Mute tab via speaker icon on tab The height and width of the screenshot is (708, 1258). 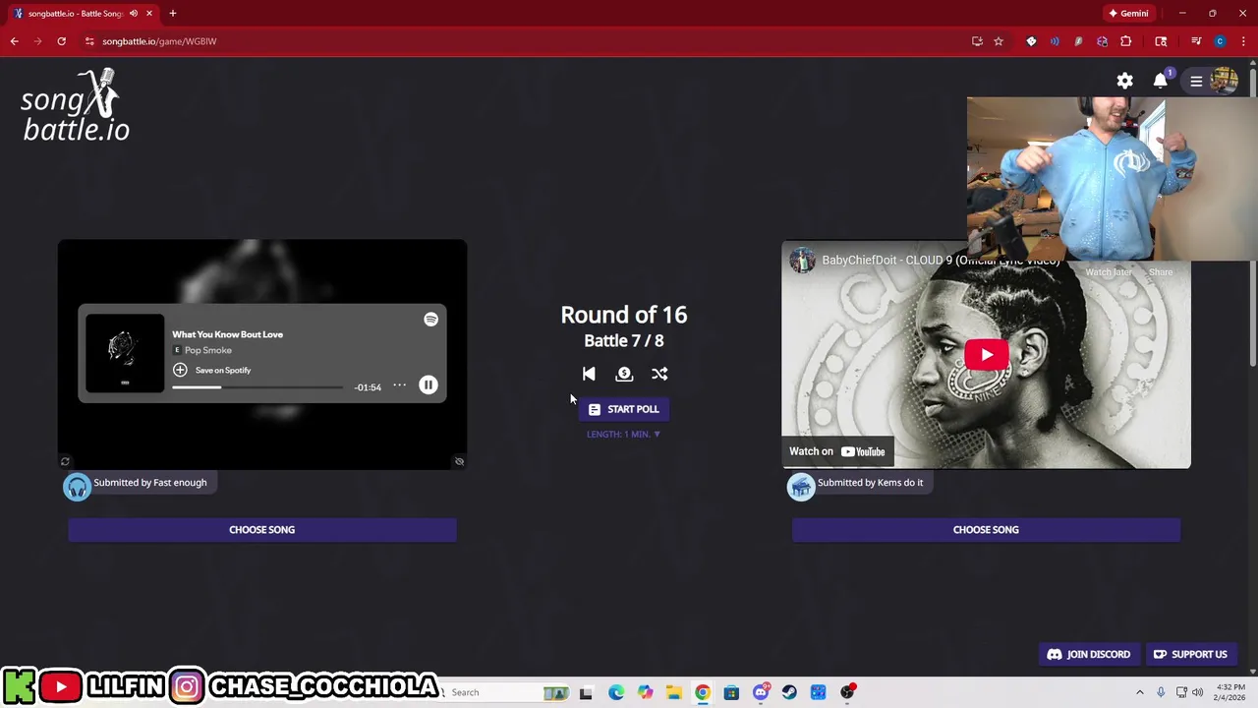[134, 14]
